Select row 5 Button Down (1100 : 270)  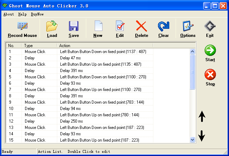coord(80,77)
